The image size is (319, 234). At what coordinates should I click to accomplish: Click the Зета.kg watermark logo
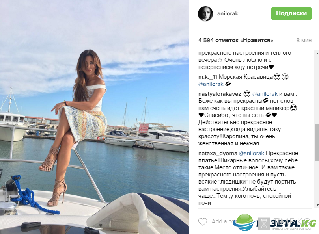(x=274, y=223)
